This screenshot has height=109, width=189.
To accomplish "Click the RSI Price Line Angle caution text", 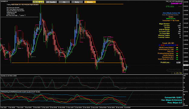I will tap(16, 15).
